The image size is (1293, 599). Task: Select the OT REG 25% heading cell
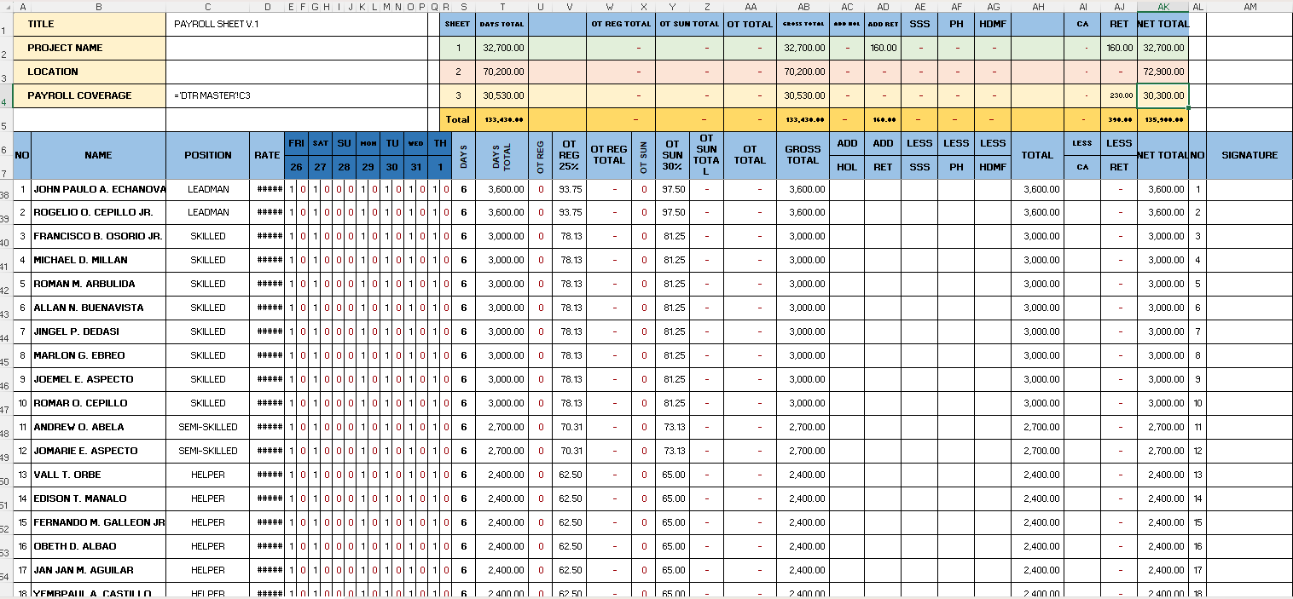click(x=570, y=155)
